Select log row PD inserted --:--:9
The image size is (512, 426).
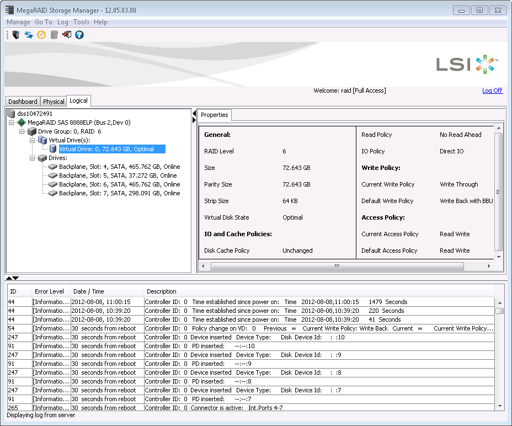point(251,364)
